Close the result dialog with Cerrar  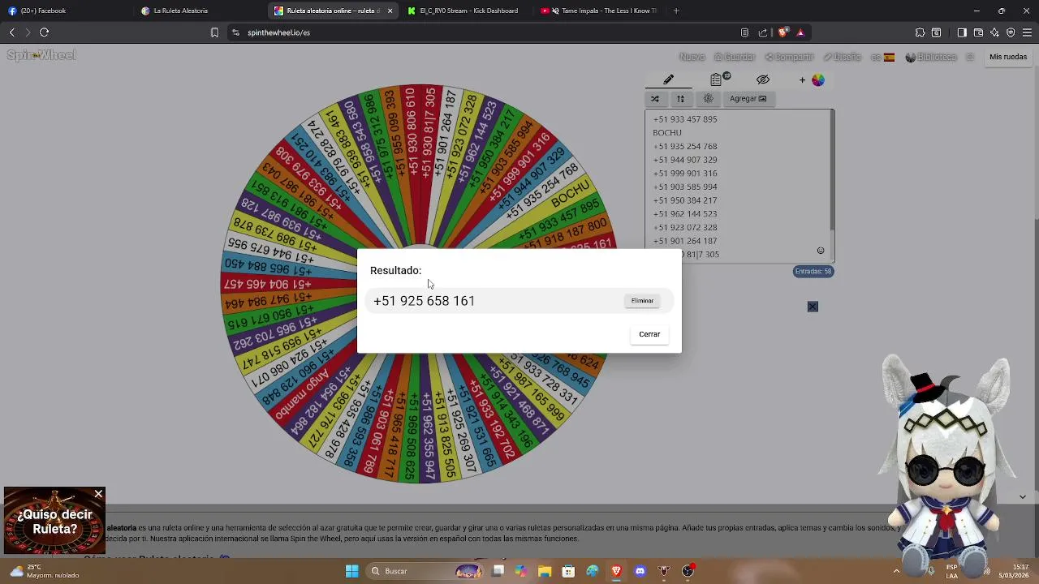(x=649, y=334)
